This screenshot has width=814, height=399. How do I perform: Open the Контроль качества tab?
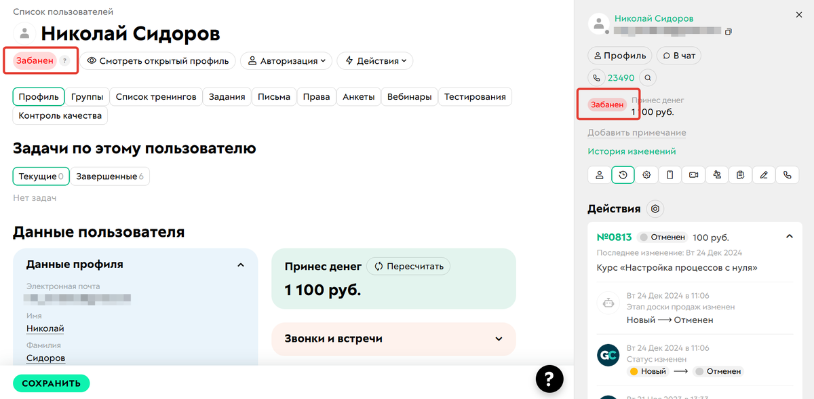[x=59, y=115]
